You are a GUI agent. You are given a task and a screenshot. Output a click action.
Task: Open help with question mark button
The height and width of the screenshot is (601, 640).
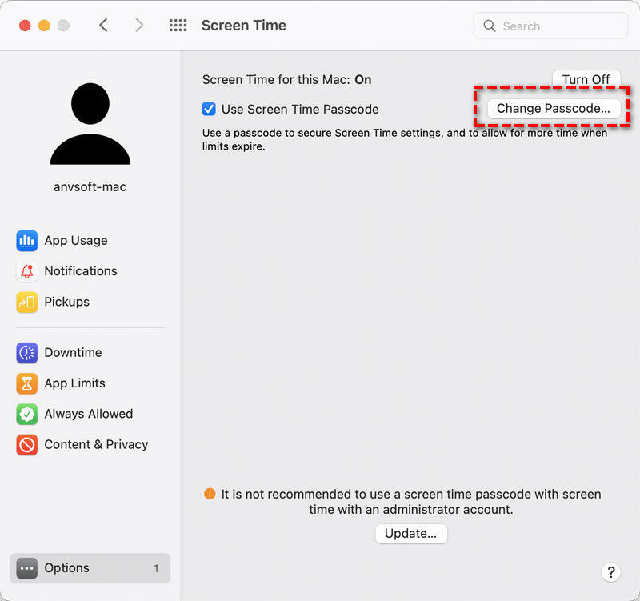point(610,571)
